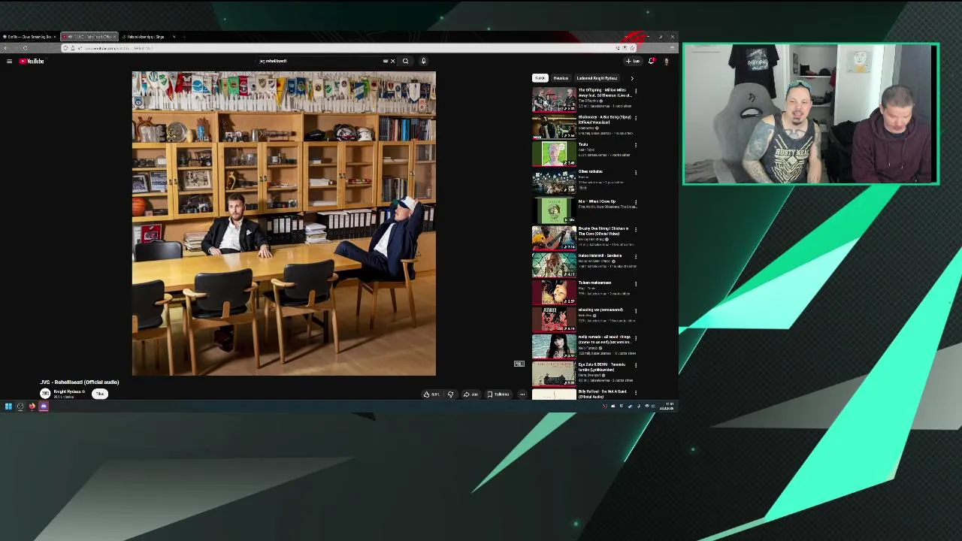Viewport: 962px width, 541px height.
Task: Select the Knight Ryderz uploads filter chip
Action: coord(597,78)
